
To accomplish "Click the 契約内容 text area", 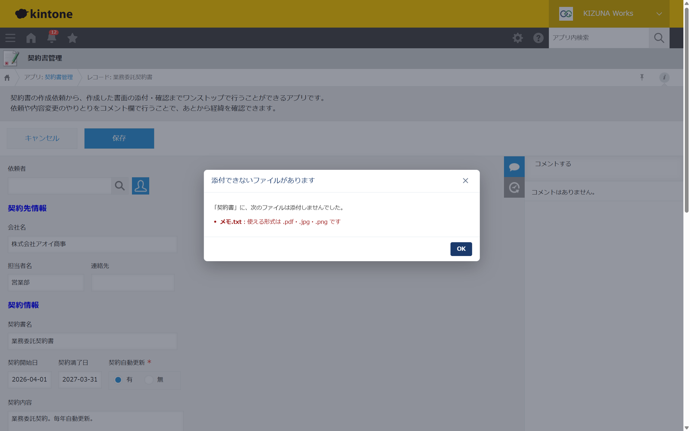I will (96, 421).
